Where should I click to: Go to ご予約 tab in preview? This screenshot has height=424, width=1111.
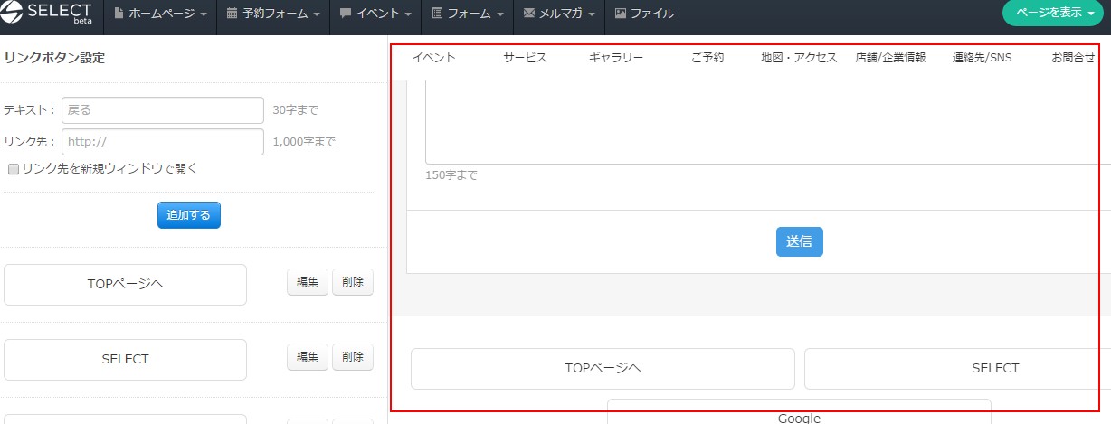click(707, 58)
